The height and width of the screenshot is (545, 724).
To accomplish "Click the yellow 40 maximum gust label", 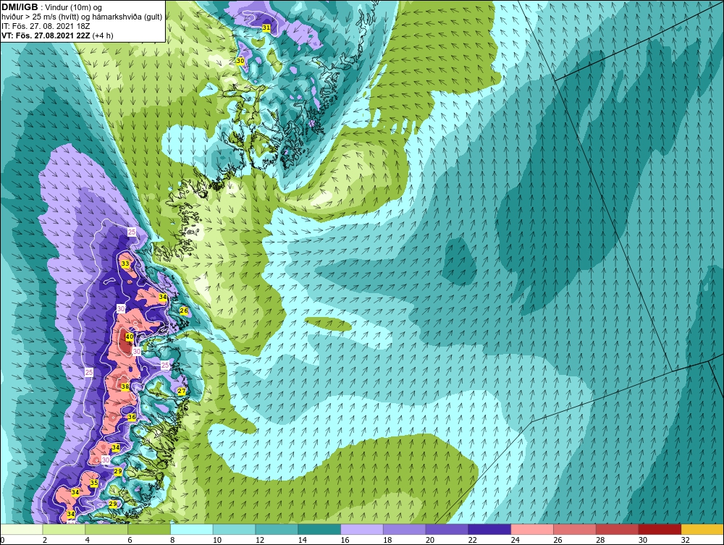I will [x=130, y=337].
